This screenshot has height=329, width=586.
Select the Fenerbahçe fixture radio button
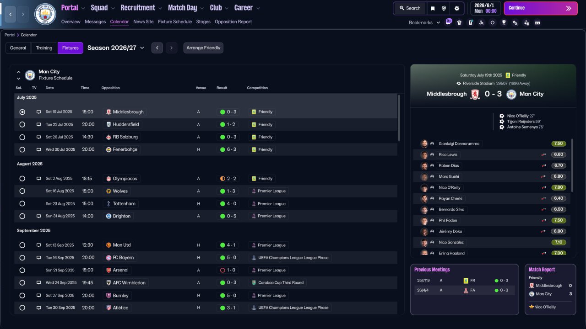pos(22,149)
